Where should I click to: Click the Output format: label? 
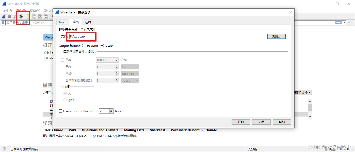point(69,46)
